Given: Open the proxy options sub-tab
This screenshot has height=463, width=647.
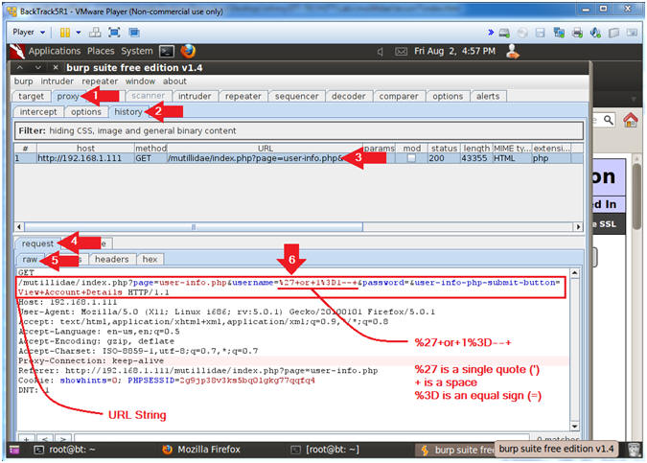Looking at the screenshot, I should pyautogui.click(x=86, y=112).
